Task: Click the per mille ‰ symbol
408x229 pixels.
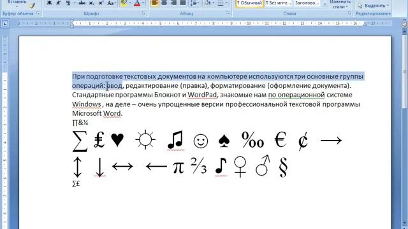Action: click(x=252, y=140)
